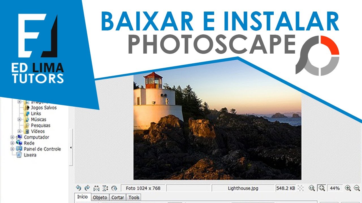
Task: Expand the Rede tree node
Action: [12, 143]
